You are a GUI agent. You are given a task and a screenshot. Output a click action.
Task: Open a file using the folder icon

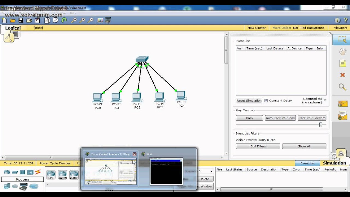point(13,21)
